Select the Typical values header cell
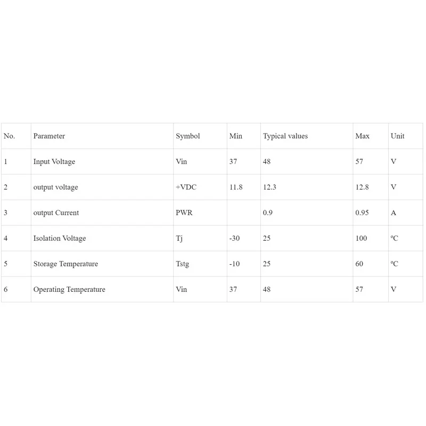Screen dimensions: 426x426 [285, 136]
